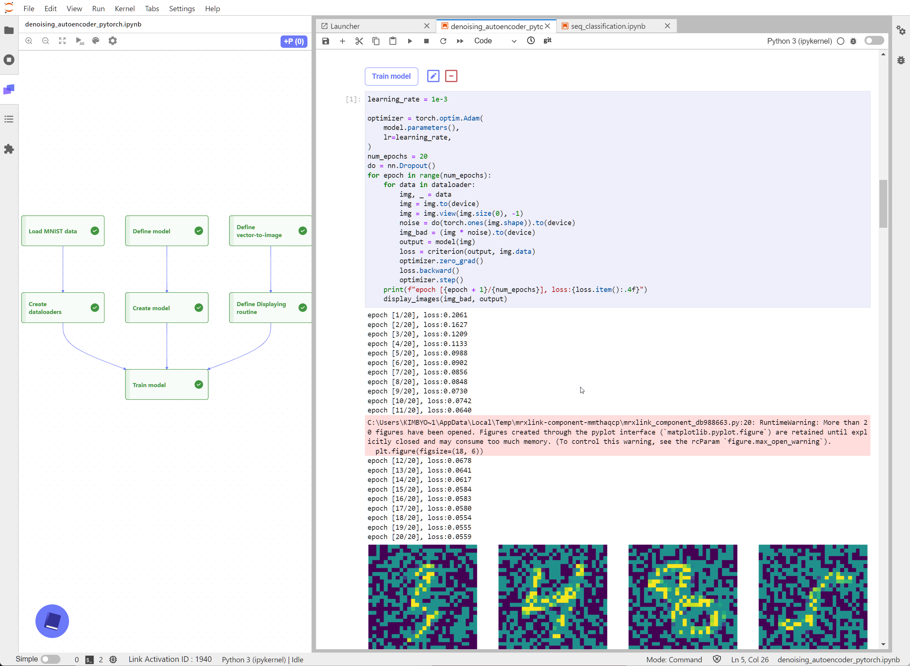This screenshot has width=910, height=666.
Task: Click the scissors cut cell icon
Action: 359,41
